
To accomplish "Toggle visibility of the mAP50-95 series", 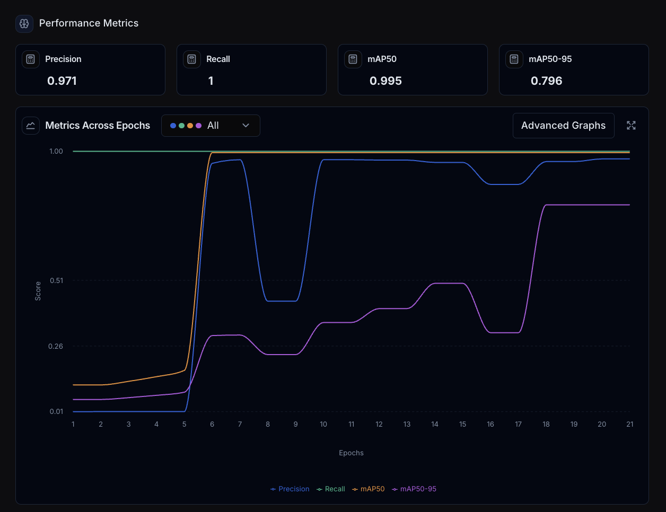I will pyautogui.click(x=414, y=489).
